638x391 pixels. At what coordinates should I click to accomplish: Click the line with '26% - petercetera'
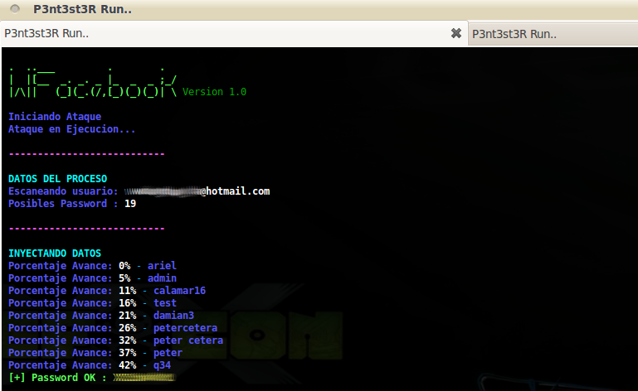[113, 328]
